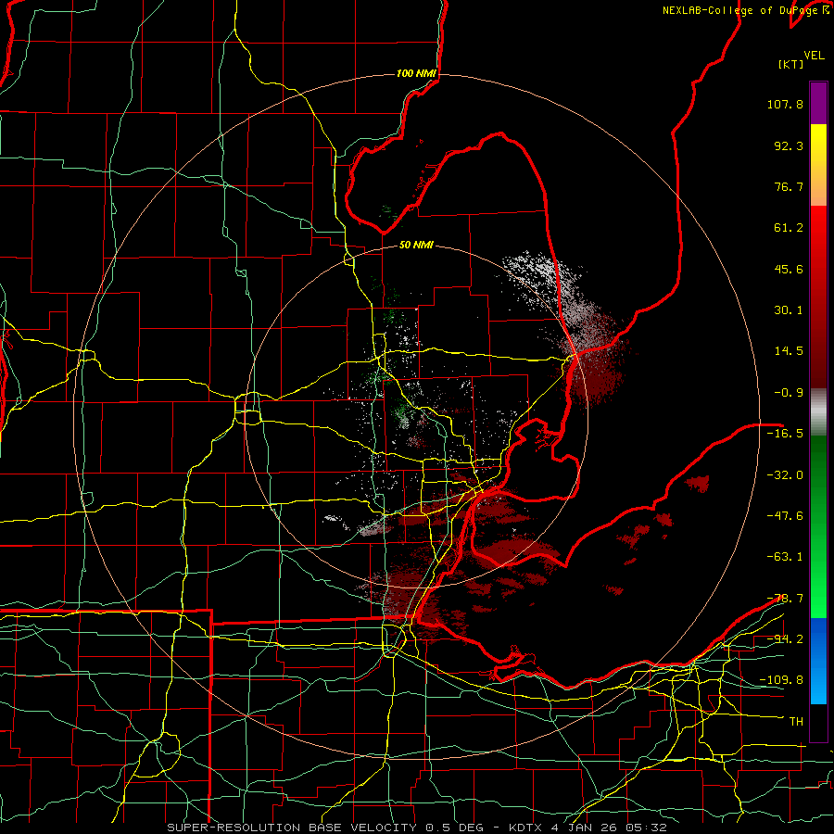Select the 14.5 scale value
This screenshot has width=834, height=834.
pyautogui.click(x=789, y=351)
